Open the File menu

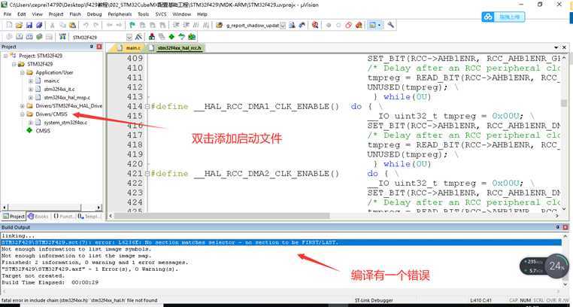point(8,14)
